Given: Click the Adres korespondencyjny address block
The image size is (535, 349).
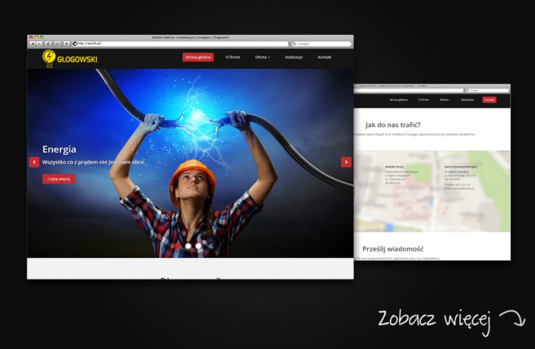Looking at the screenshot, I should click(461, 177).
